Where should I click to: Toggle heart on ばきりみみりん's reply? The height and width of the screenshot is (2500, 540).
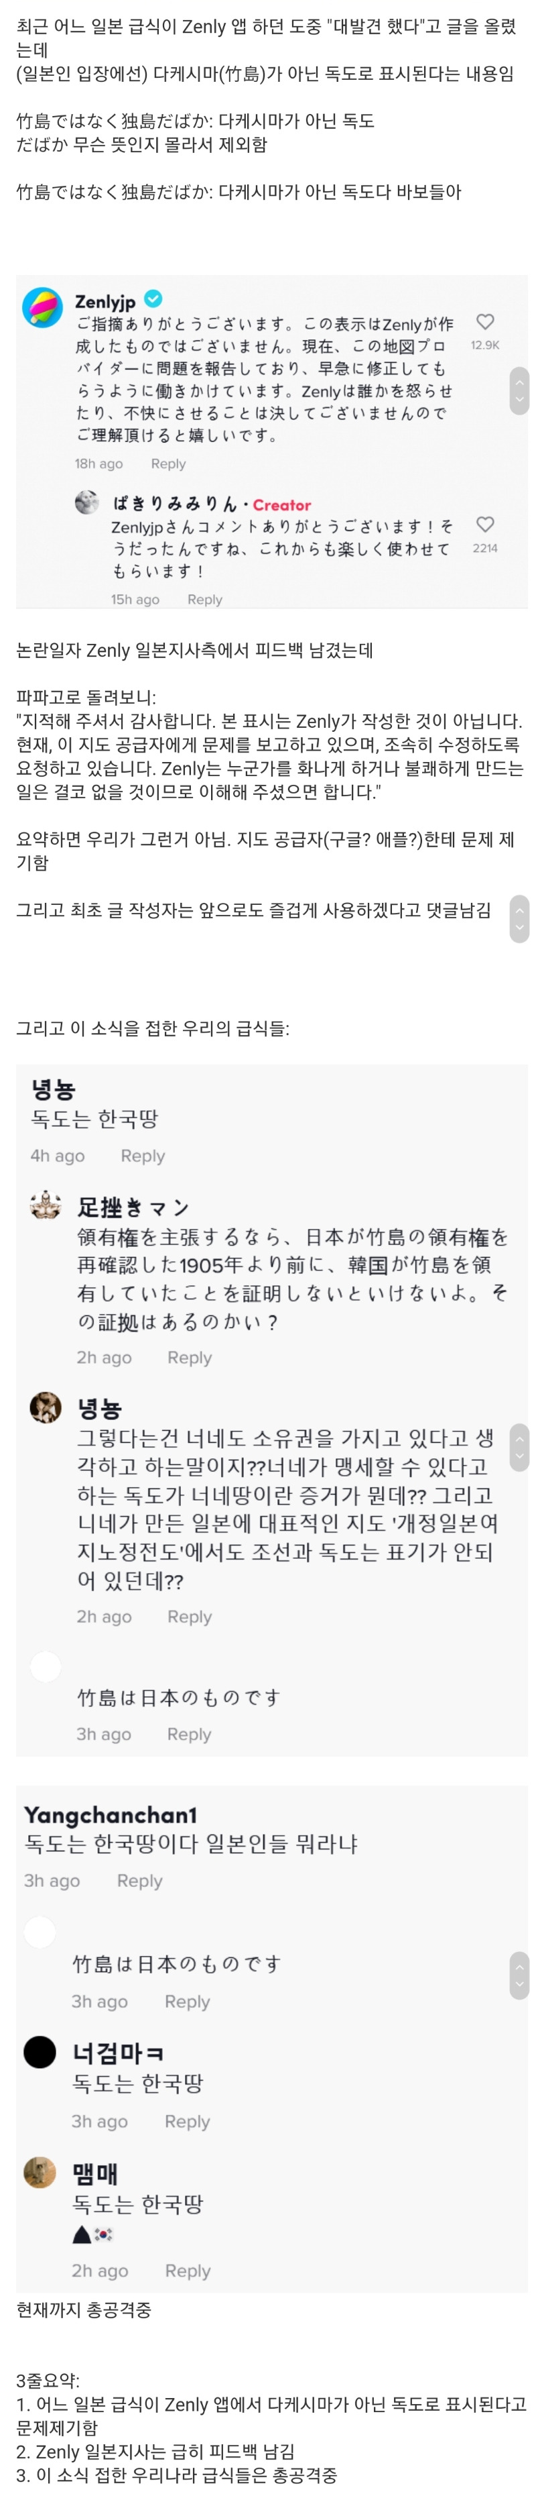click(485, 524)
